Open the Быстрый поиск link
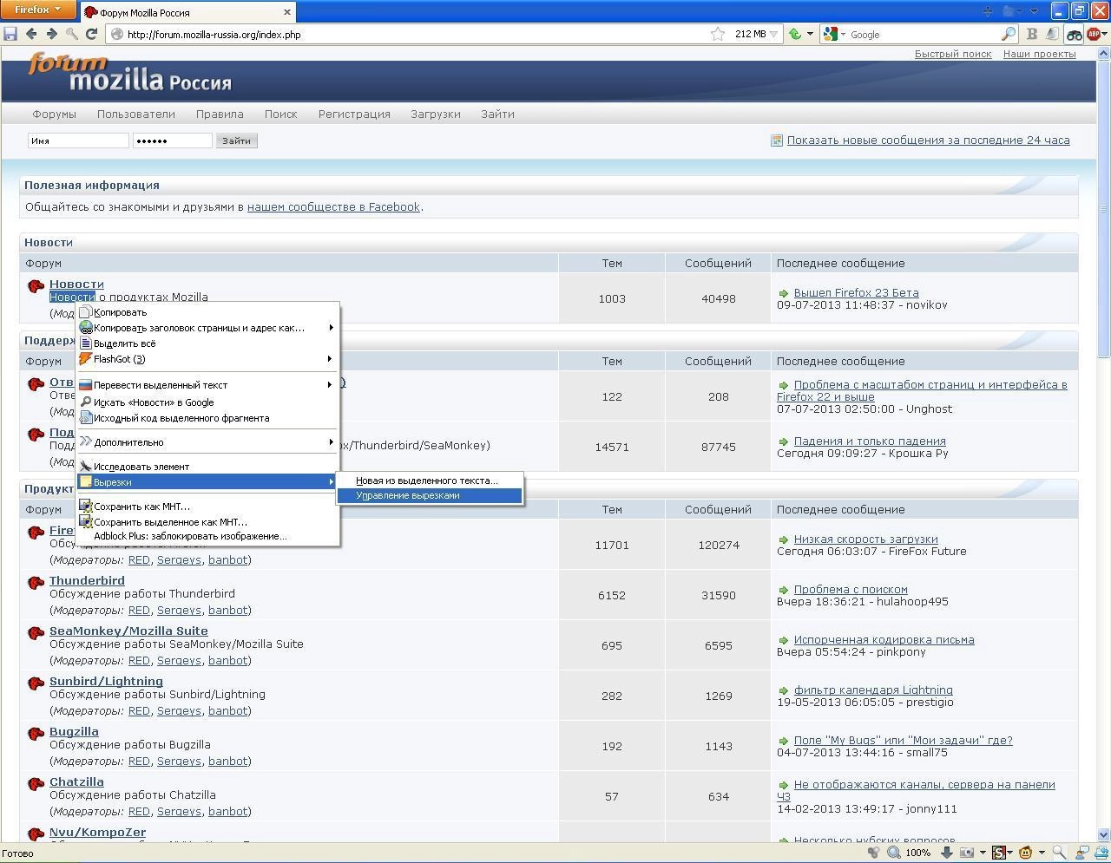The width and height of the screenshot is (1111, 863). pos(953,54)
